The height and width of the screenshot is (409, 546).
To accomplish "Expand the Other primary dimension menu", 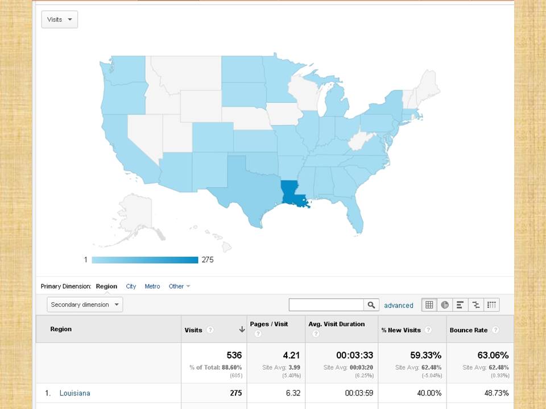I will click(179, 286).
